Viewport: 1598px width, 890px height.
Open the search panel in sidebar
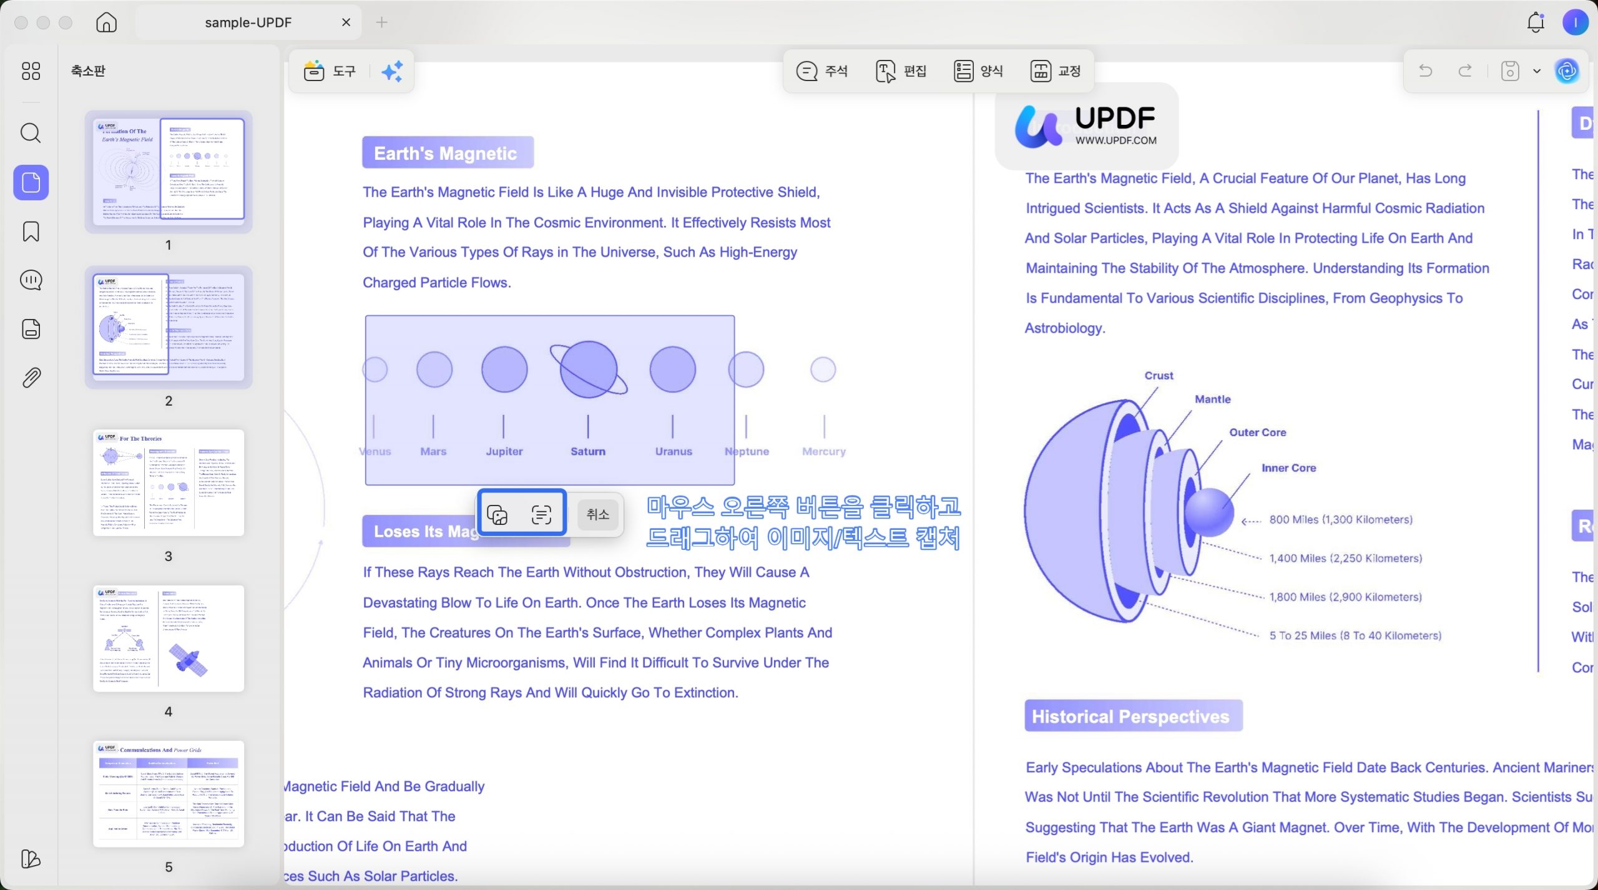(31, 133)
